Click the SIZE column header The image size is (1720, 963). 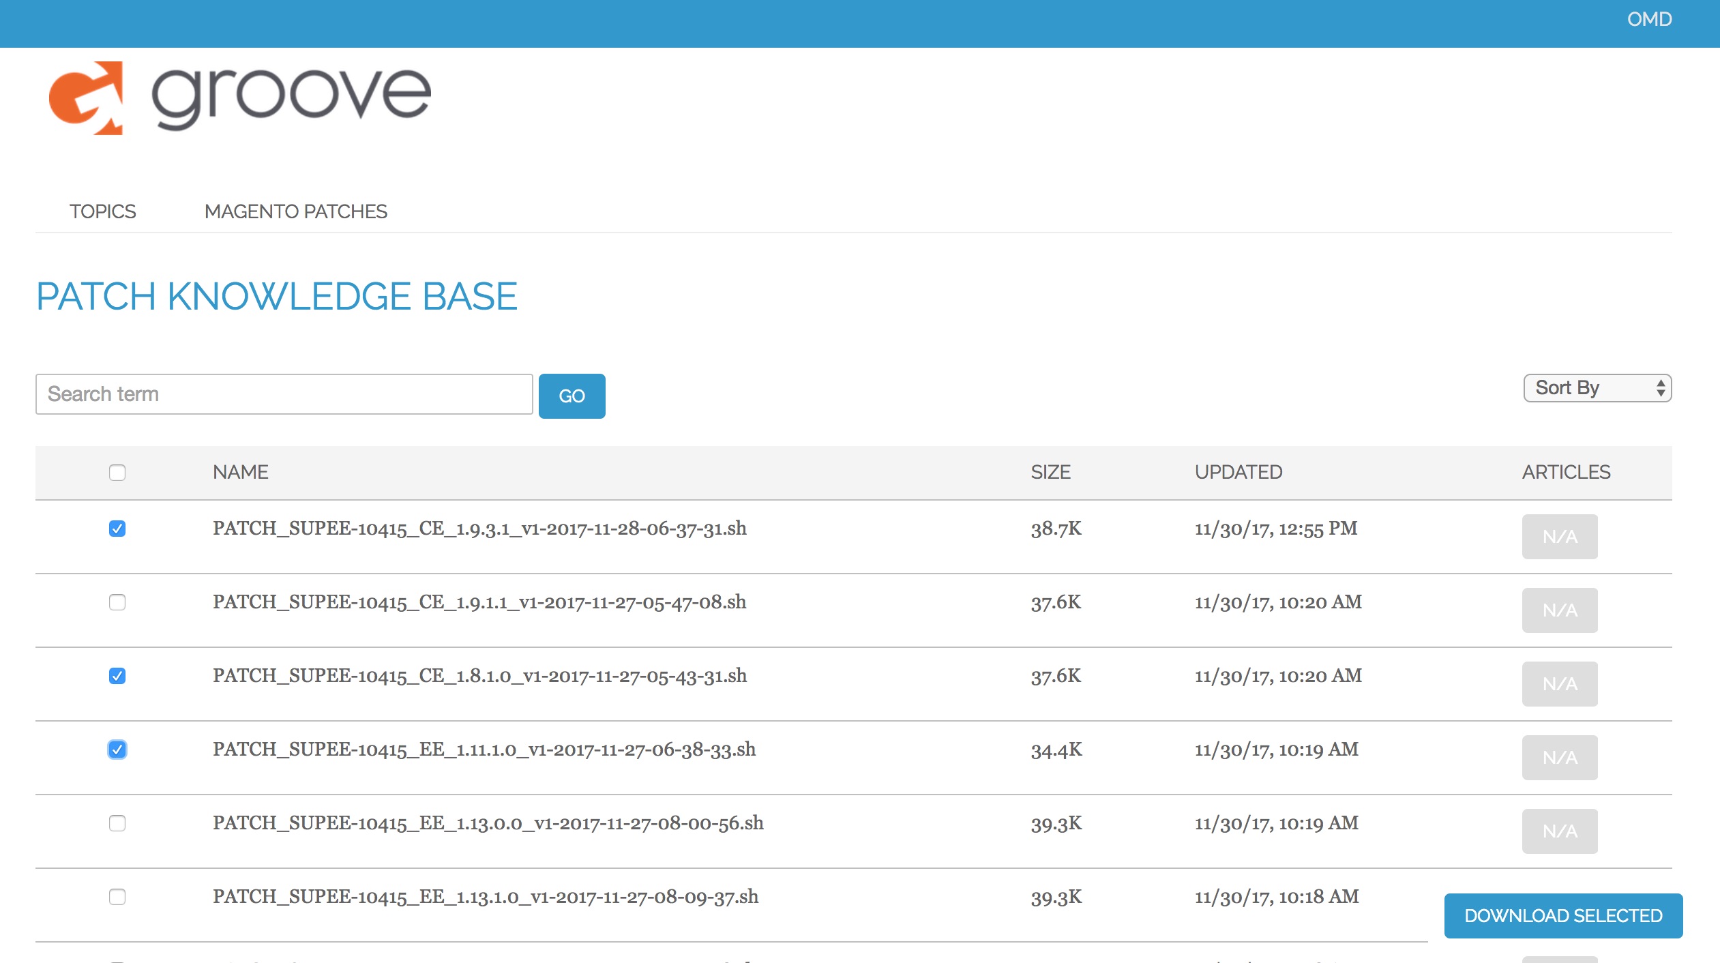tap(1051, 472)
